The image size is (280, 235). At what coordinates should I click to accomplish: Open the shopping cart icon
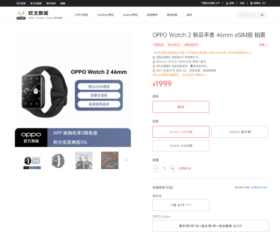pos(251,3)
